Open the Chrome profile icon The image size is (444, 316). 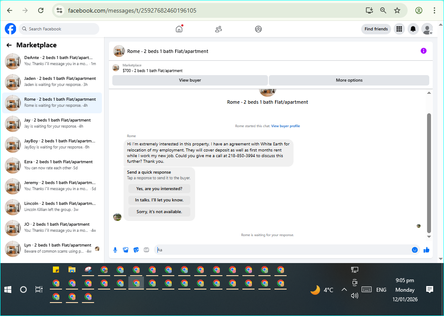[x=419, y=10]
